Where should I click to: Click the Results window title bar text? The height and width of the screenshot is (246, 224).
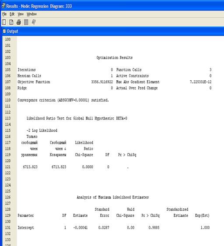(x=39, y=6)
